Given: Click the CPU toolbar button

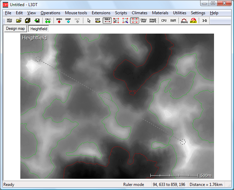Looking at the screenshot, I should coord(164,20).
